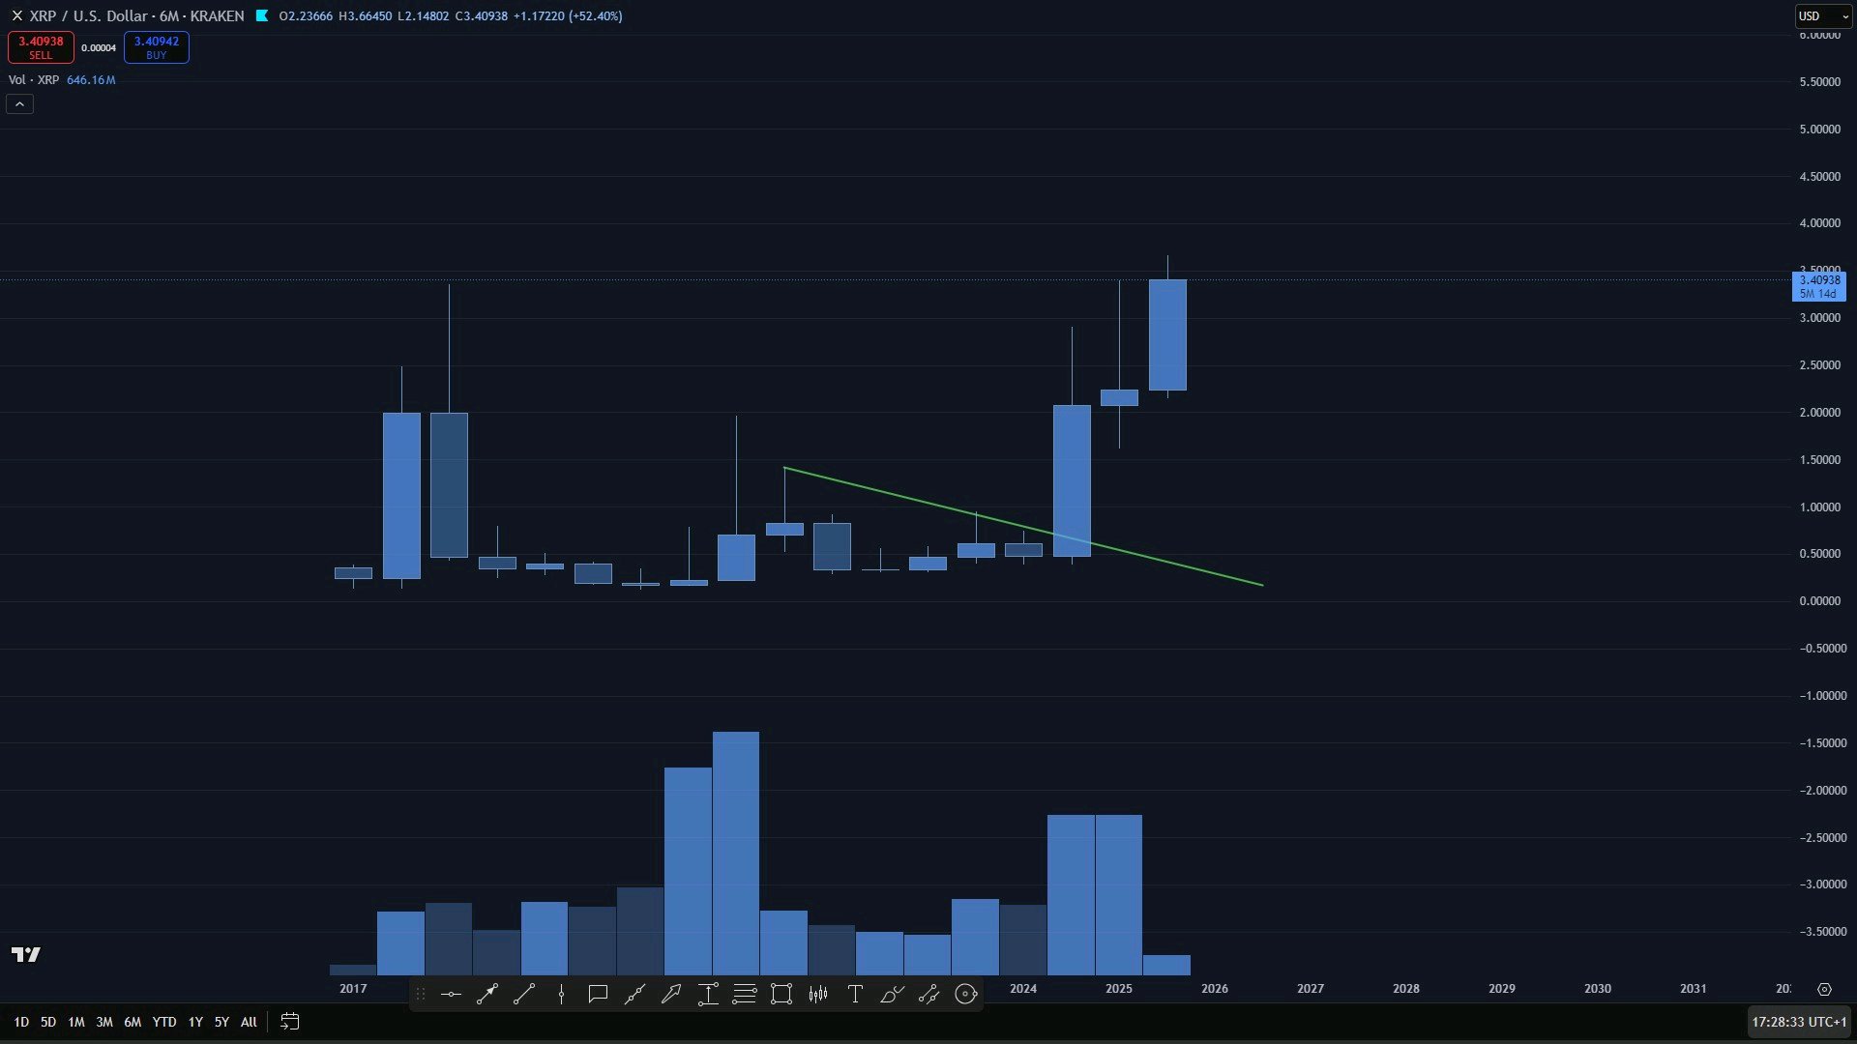Image resolution: width=1857 pixels, height=1044 pixels.
Task: Select the extended line tool
Action: (634, 994)
